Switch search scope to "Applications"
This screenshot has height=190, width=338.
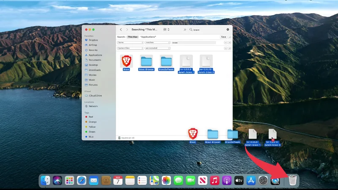point(147,37)
